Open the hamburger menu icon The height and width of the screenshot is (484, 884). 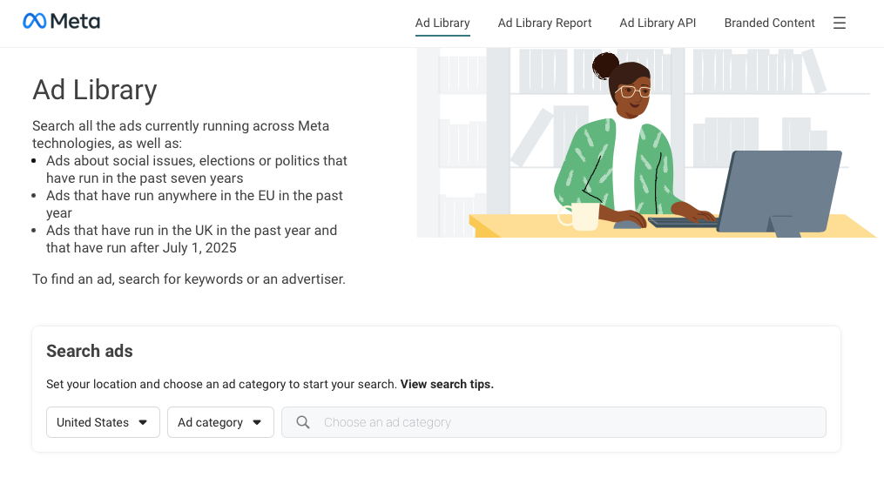pyautogui.click(x=840, y=24)
